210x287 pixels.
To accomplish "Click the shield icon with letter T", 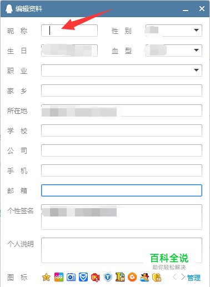I will click(x=108, y=277).
